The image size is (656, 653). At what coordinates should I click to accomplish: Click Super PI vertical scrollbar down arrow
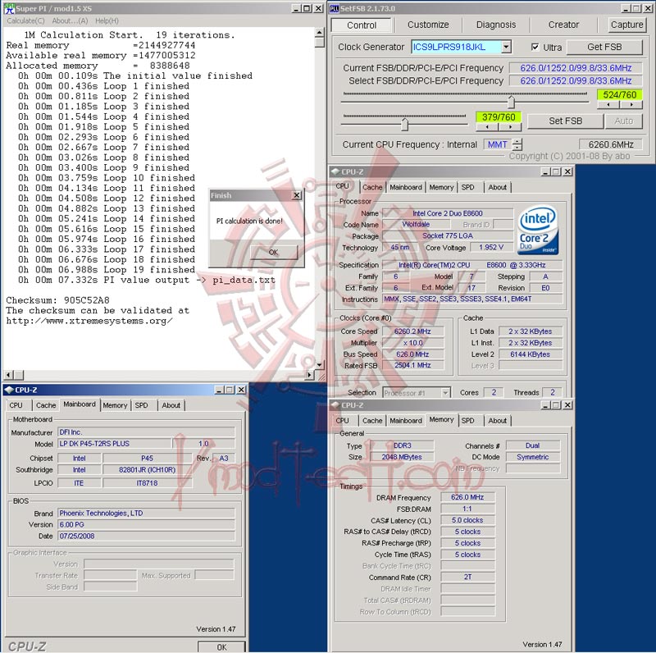pos(319,365)
